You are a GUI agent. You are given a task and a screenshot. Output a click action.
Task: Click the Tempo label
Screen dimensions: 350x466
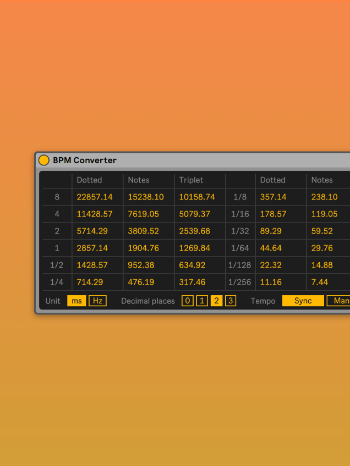click(x=263, y=301)
